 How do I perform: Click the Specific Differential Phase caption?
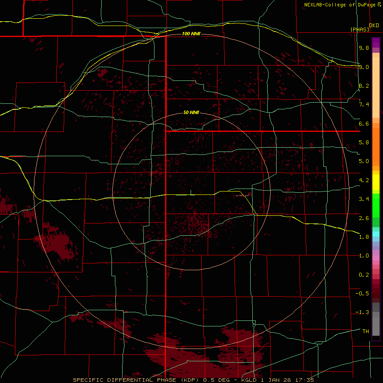(x=193, y=380)
